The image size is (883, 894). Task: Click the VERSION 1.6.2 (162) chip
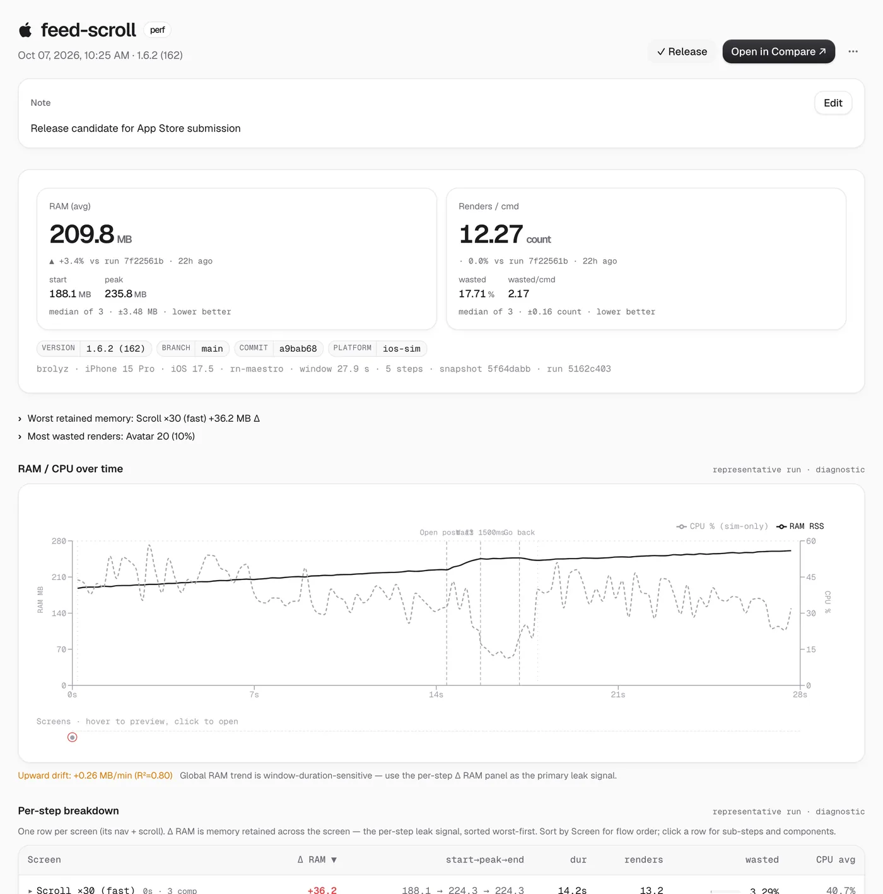94,349
